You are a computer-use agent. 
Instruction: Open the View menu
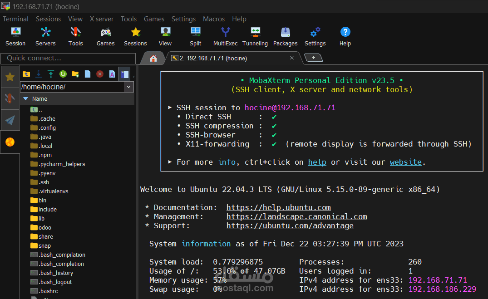[75, 19]
